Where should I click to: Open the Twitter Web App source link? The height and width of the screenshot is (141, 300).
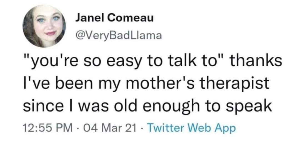coord(191,129)
